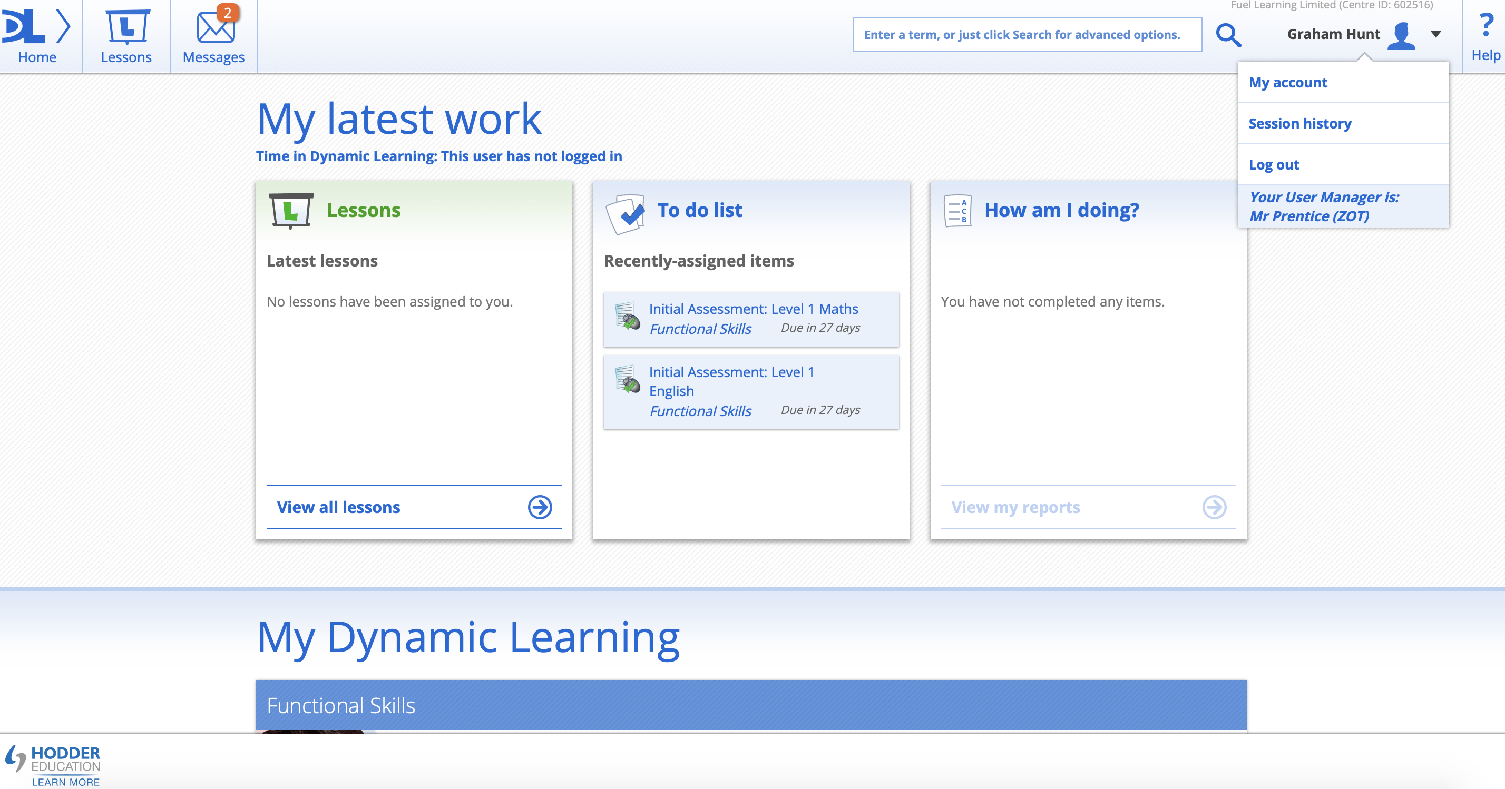Click LEARN MORE under Hodder Education
This screenshot has height=789, width=1505.
pos(65,782)
